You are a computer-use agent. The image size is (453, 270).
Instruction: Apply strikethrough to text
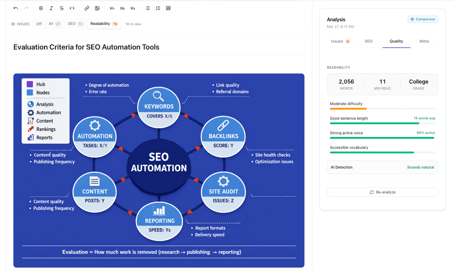(x=61, y=8)
